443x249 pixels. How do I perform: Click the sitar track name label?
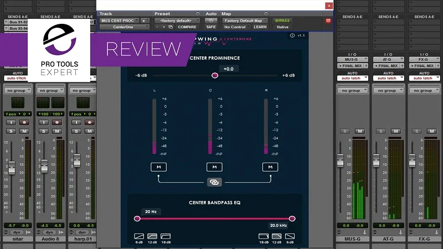[18, 239]
